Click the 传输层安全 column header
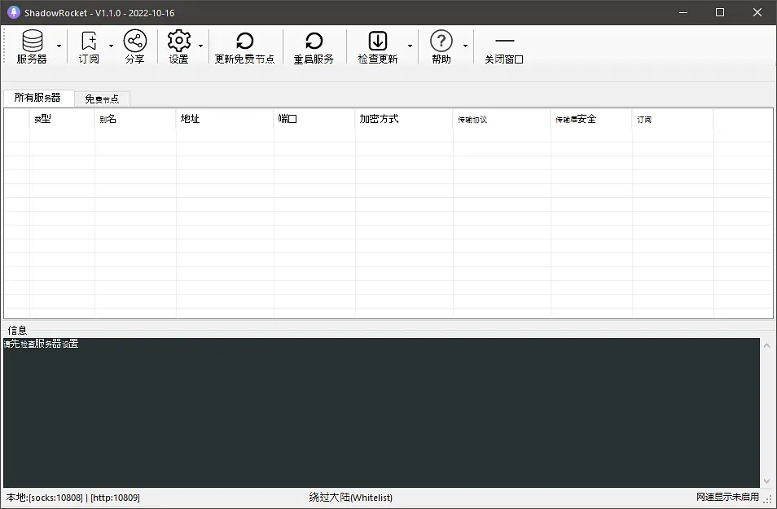Image resolution: width=777 pixels, height=509 pixels. [591, 119]
